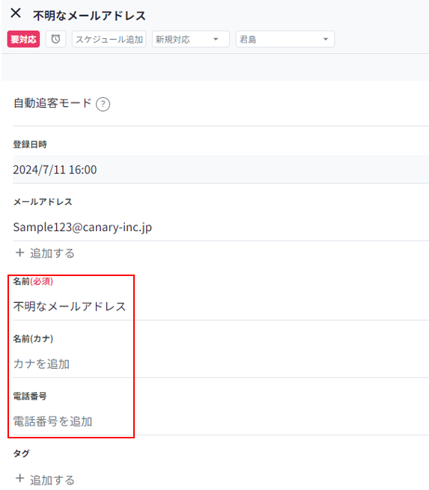Viewport: 429px width, 490px height.
Task: Show help for 自動追客モード question icon
Action: (x=103, y=104)
